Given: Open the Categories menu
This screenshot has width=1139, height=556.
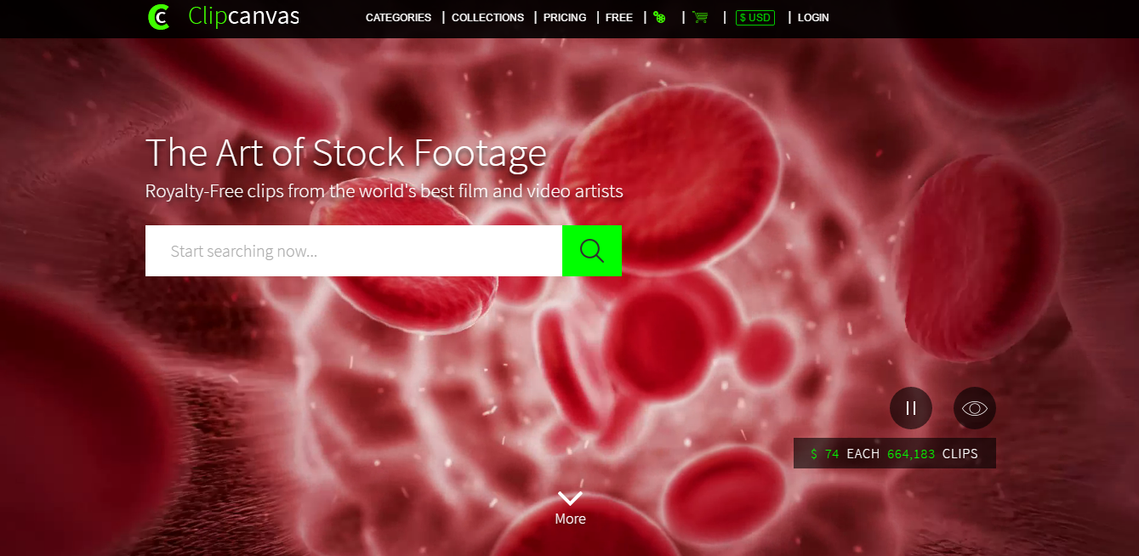Looking at the screenshot, I should click(x=399, y=18).
